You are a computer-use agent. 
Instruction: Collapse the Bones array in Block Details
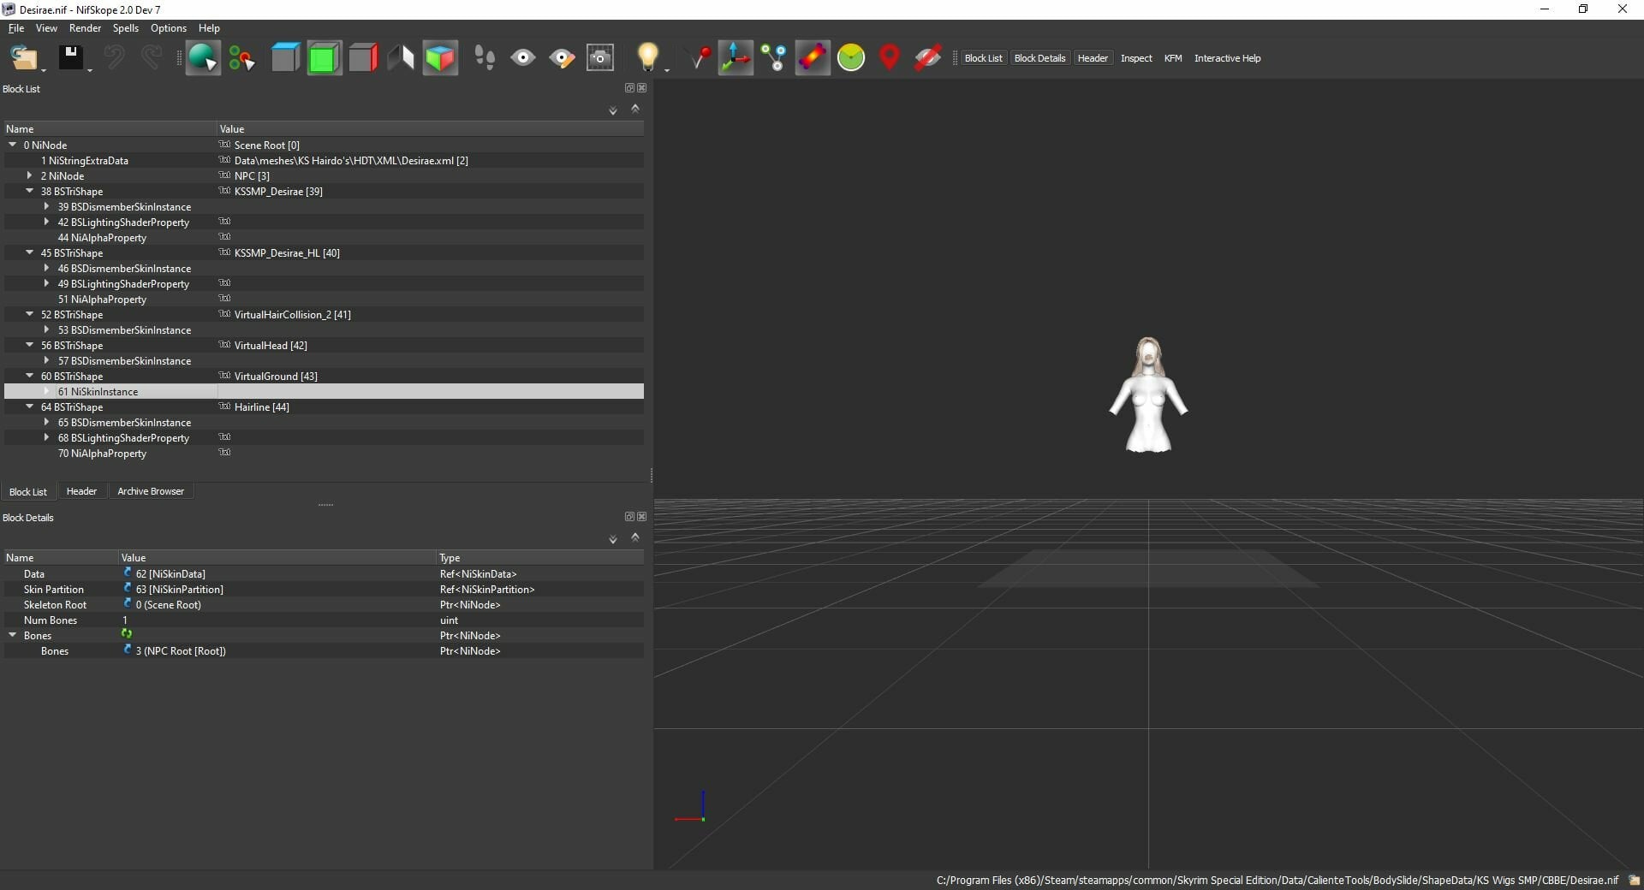click(x=12, y=635)
